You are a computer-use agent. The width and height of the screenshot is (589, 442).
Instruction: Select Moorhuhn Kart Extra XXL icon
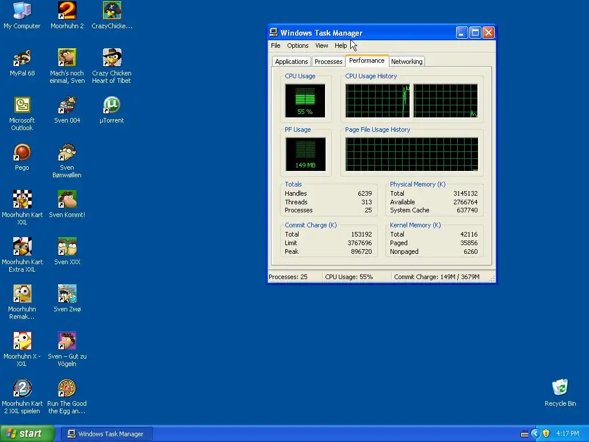[22, 255]
